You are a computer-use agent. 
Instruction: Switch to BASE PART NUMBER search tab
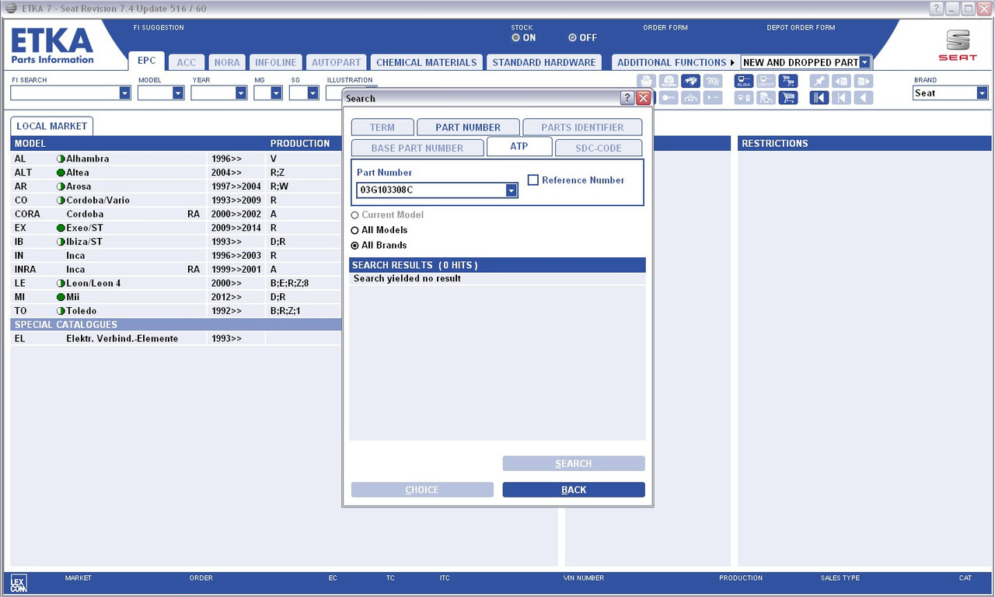[417, 148]
